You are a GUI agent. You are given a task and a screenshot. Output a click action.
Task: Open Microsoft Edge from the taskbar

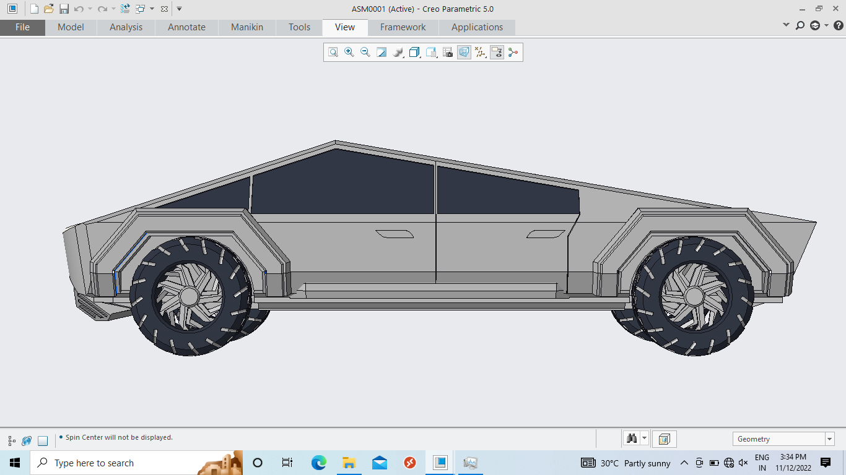point(318,463)
